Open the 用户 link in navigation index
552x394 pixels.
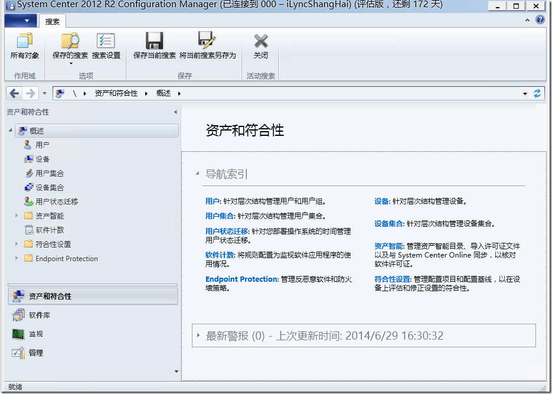pyautogui.click(x=213, y=201)
